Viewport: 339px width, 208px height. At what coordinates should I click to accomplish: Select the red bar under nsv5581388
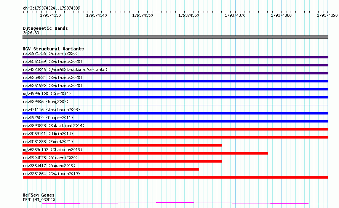coord(122,145)
